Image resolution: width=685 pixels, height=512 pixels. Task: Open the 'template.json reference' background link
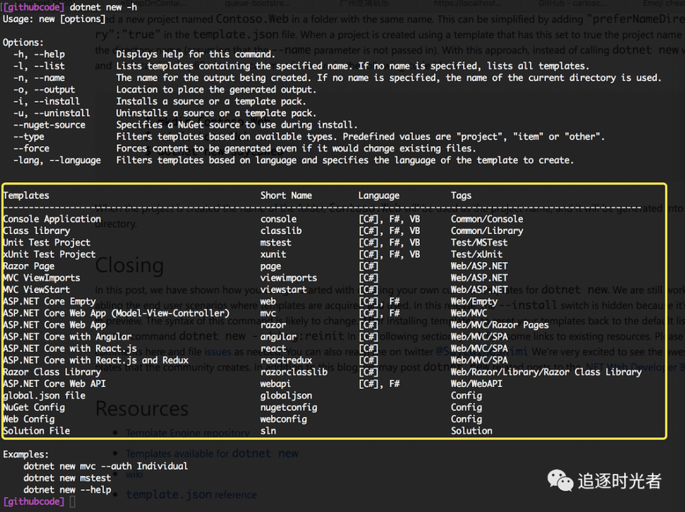tap(192, 494)
